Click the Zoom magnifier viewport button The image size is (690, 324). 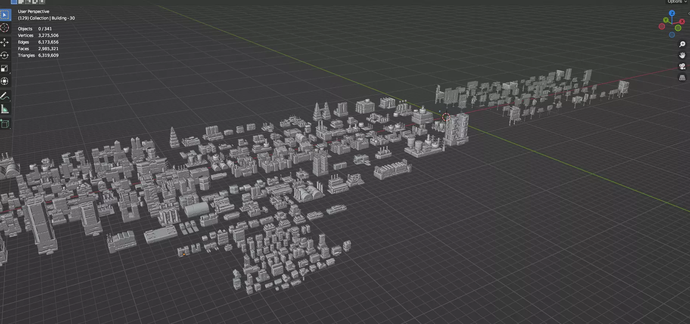click(x=682, y=44)
